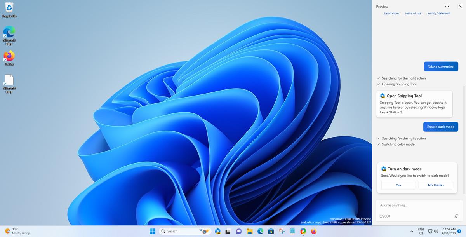This screenshot has height=237, width=466.
Task: Click the pin icon in the chat box
Action: pyautogui.click(x=456, y=216)
